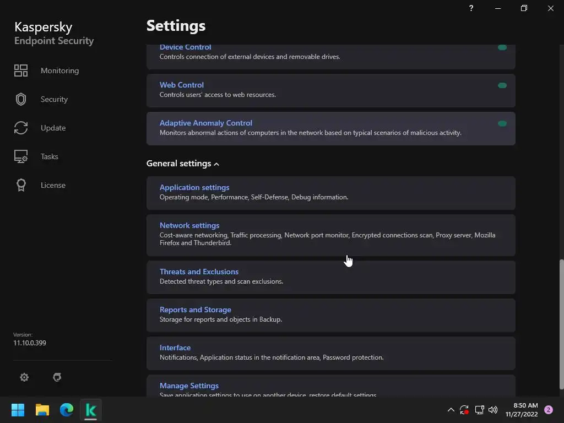
Task: Select Update in the sidebar
Action: tap(53, 128)
